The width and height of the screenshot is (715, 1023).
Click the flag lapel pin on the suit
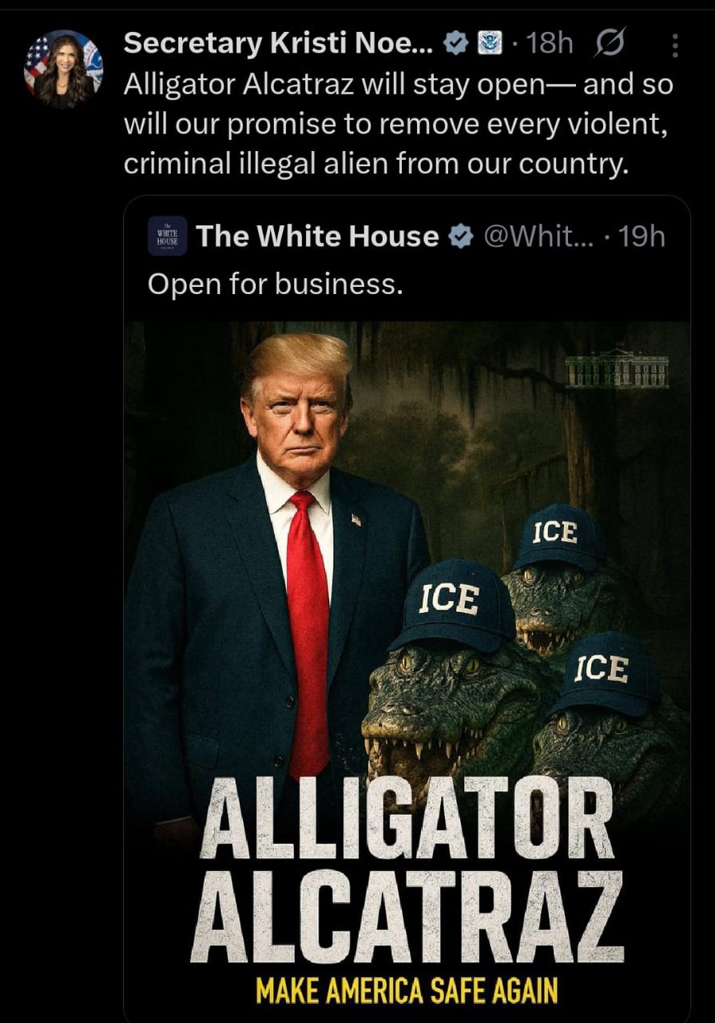pos(356,520)
